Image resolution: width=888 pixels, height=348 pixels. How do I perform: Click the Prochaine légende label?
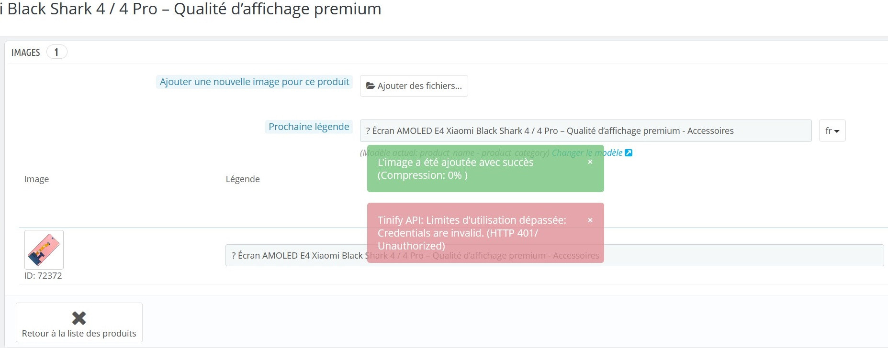tap(309, 127)
